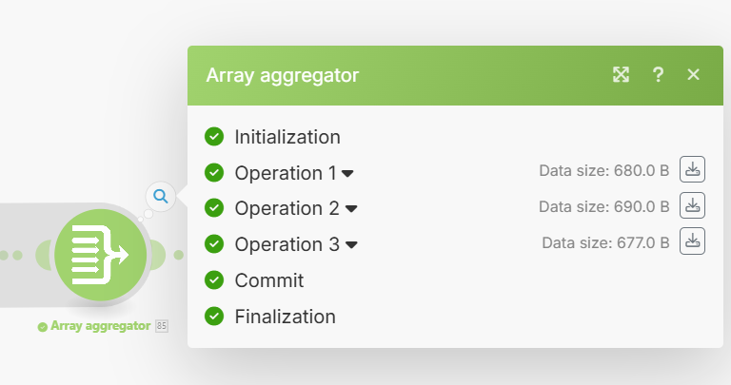Screen dimensions: 731x385
Task: Select the Initialization step
Action: pos(287,137)
